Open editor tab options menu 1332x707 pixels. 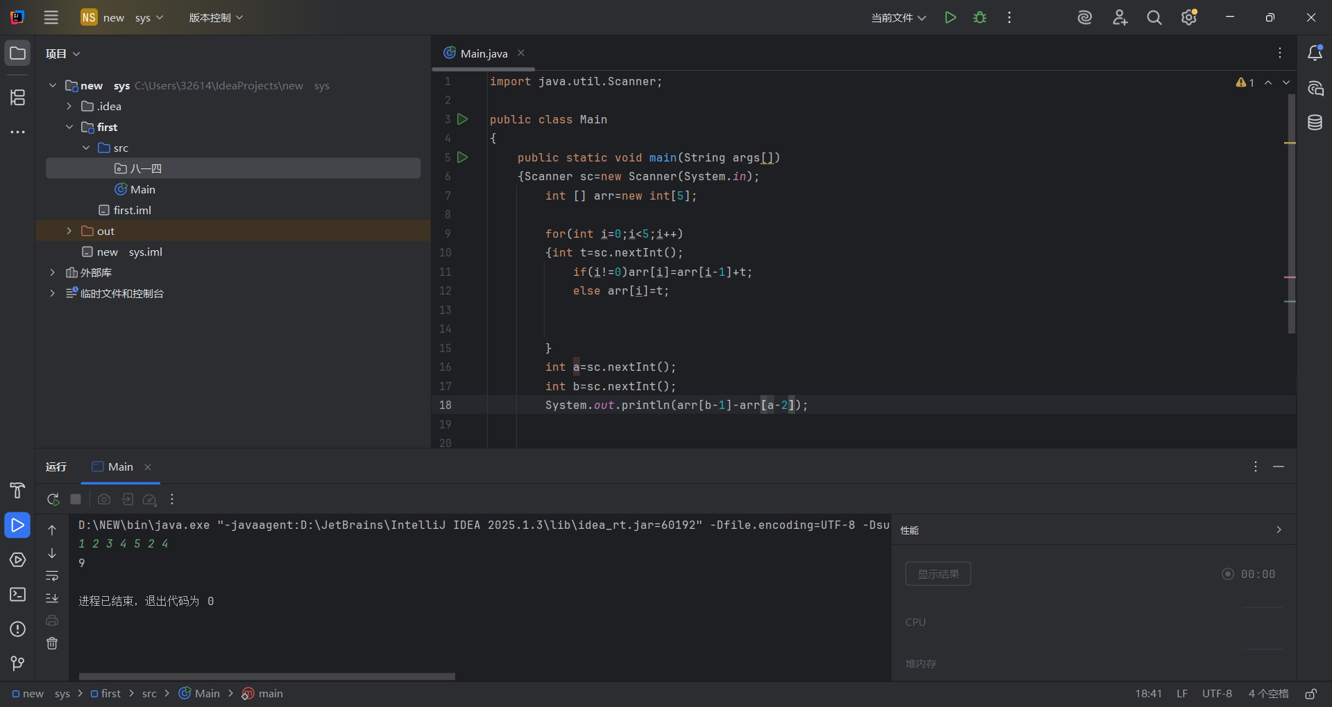[1280, 53]
